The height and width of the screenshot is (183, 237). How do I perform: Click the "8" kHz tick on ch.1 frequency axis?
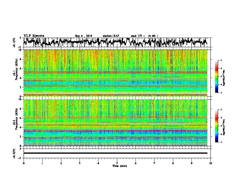[21, 59]
